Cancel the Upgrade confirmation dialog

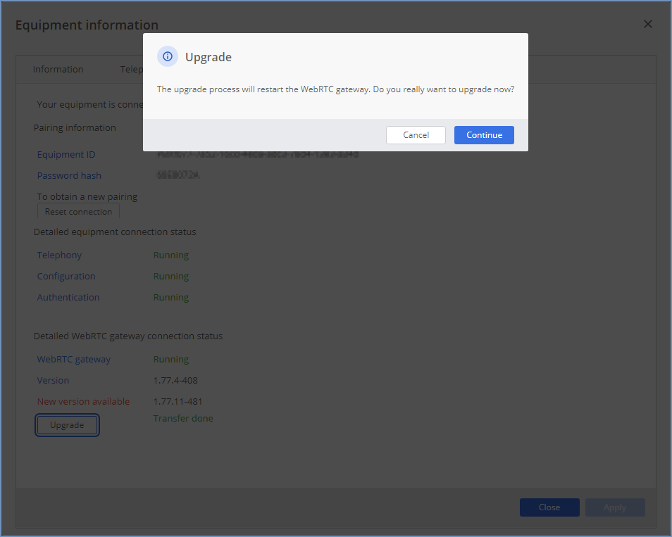pos(416,135)
